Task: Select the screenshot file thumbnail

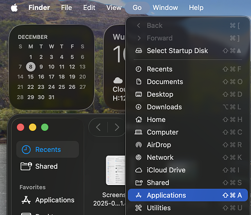Action: click(x=116, y=170)
